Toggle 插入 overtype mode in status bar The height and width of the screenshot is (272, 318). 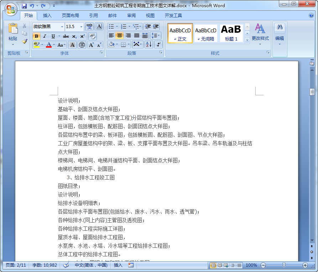(x=118, y=265)
